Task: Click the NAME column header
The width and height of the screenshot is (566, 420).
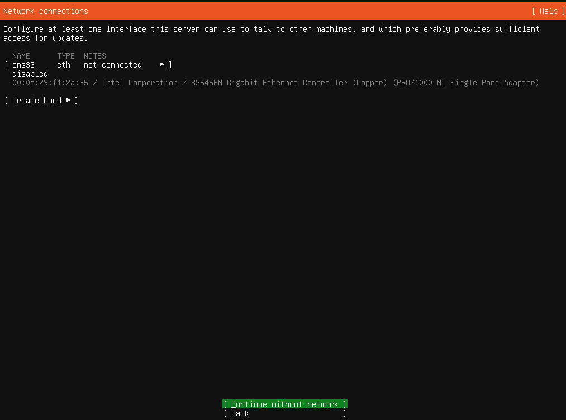Action: 21,56
